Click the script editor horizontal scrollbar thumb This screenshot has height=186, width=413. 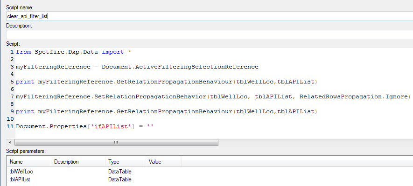116,142
